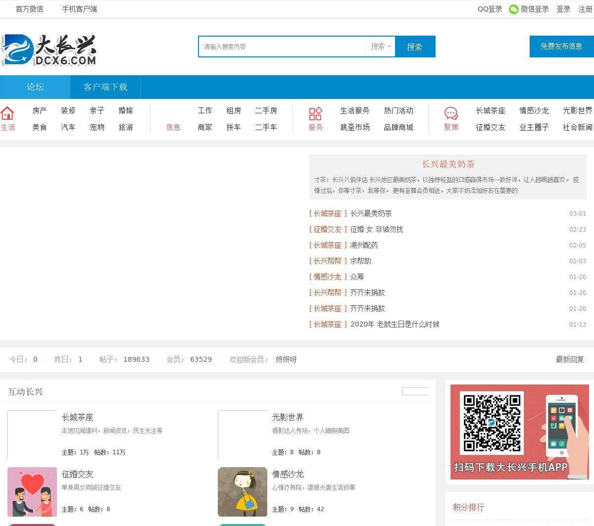Open the 跳蚤市场 service link
Screen dimensions: 594x526
[x=355, y=127]
